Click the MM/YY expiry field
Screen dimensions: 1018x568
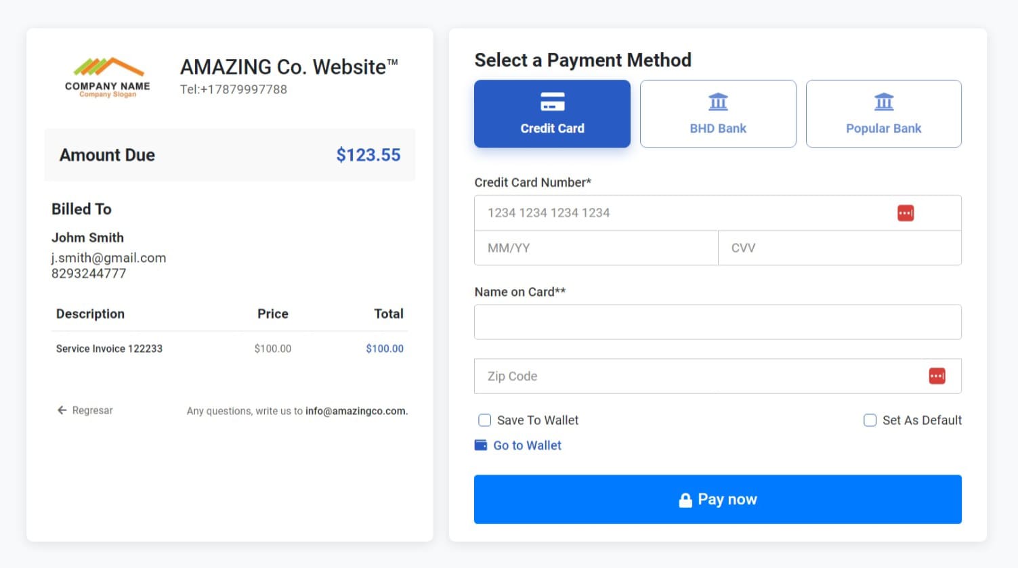pos(596,248)
